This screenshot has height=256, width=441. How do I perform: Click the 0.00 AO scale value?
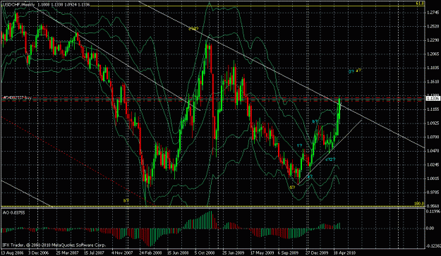pos(430,228)
